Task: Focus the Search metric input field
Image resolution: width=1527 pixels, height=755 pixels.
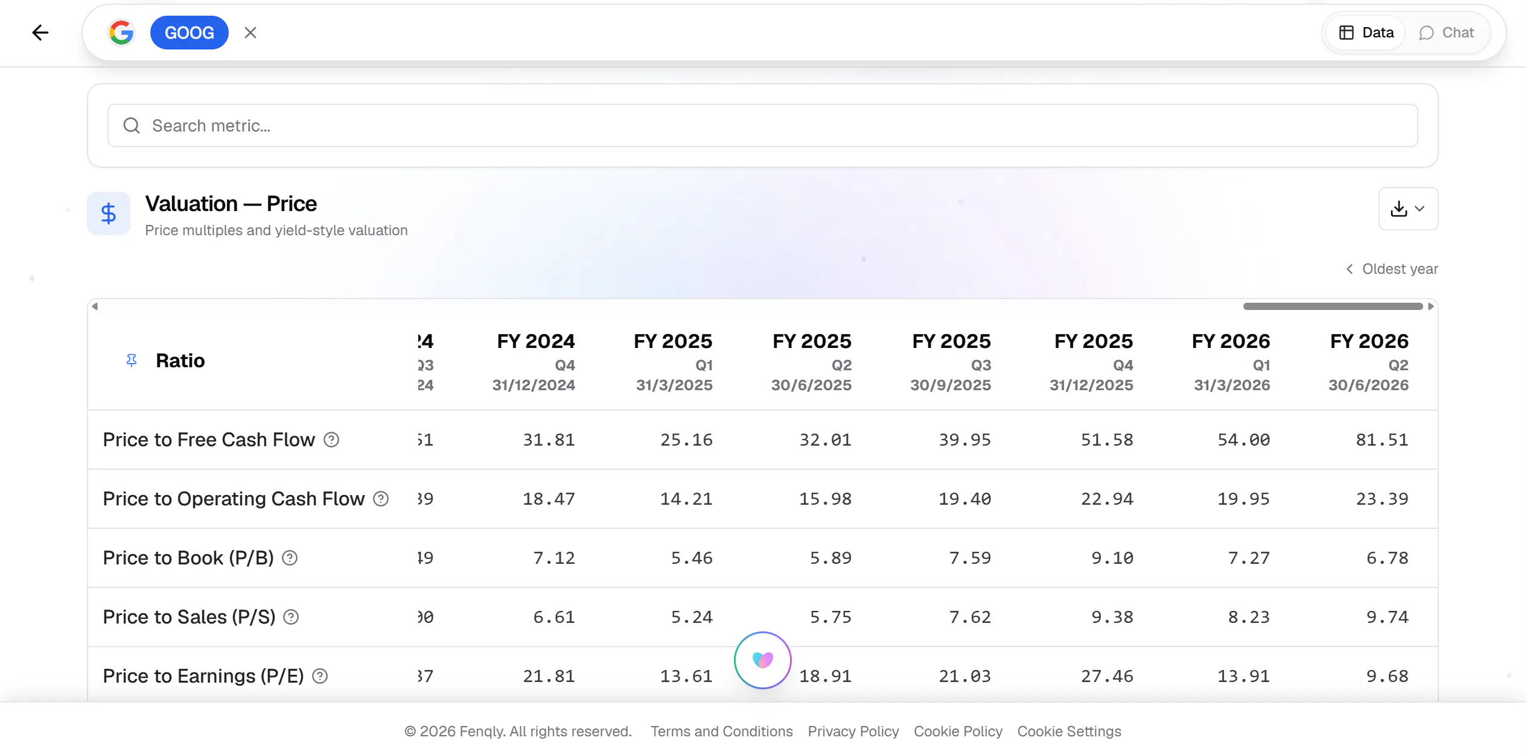Action: pyautogui.click(x=763, y=125)
